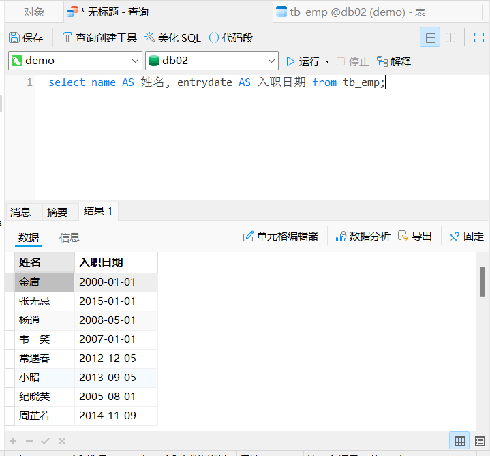This screenshot has width=490, height=456.
Task: Click Explain (解释) query button
Action: [x=394, y=61]
